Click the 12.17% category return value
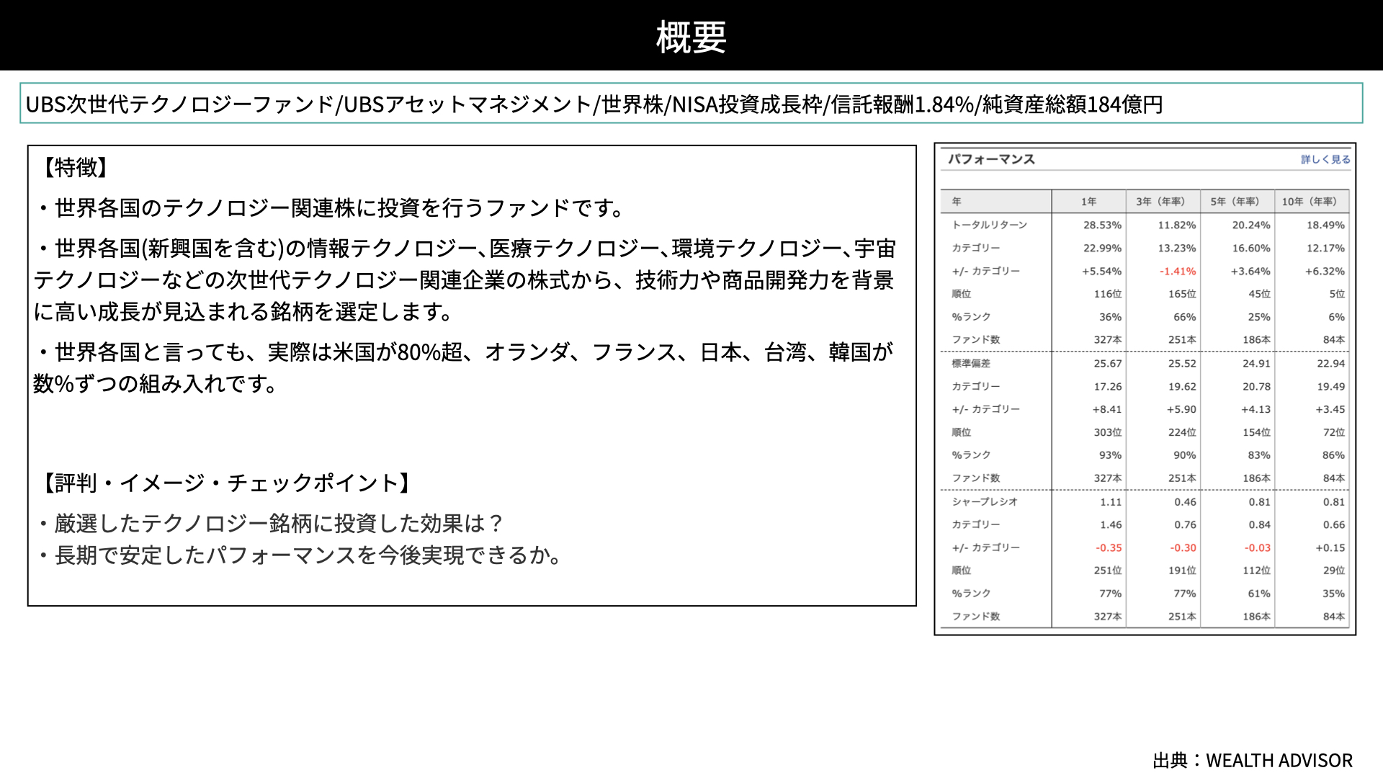 [1325, 248]
